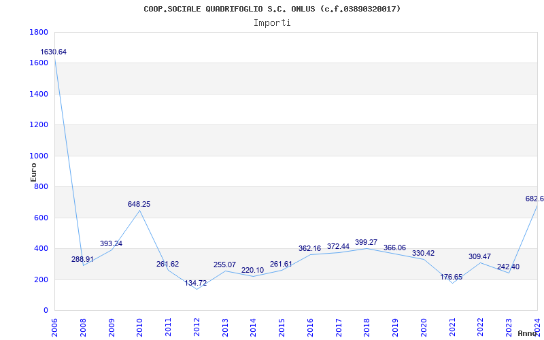Select the 399.27 data label
Screen dimensions: 544x340
[x=366, y=242]
